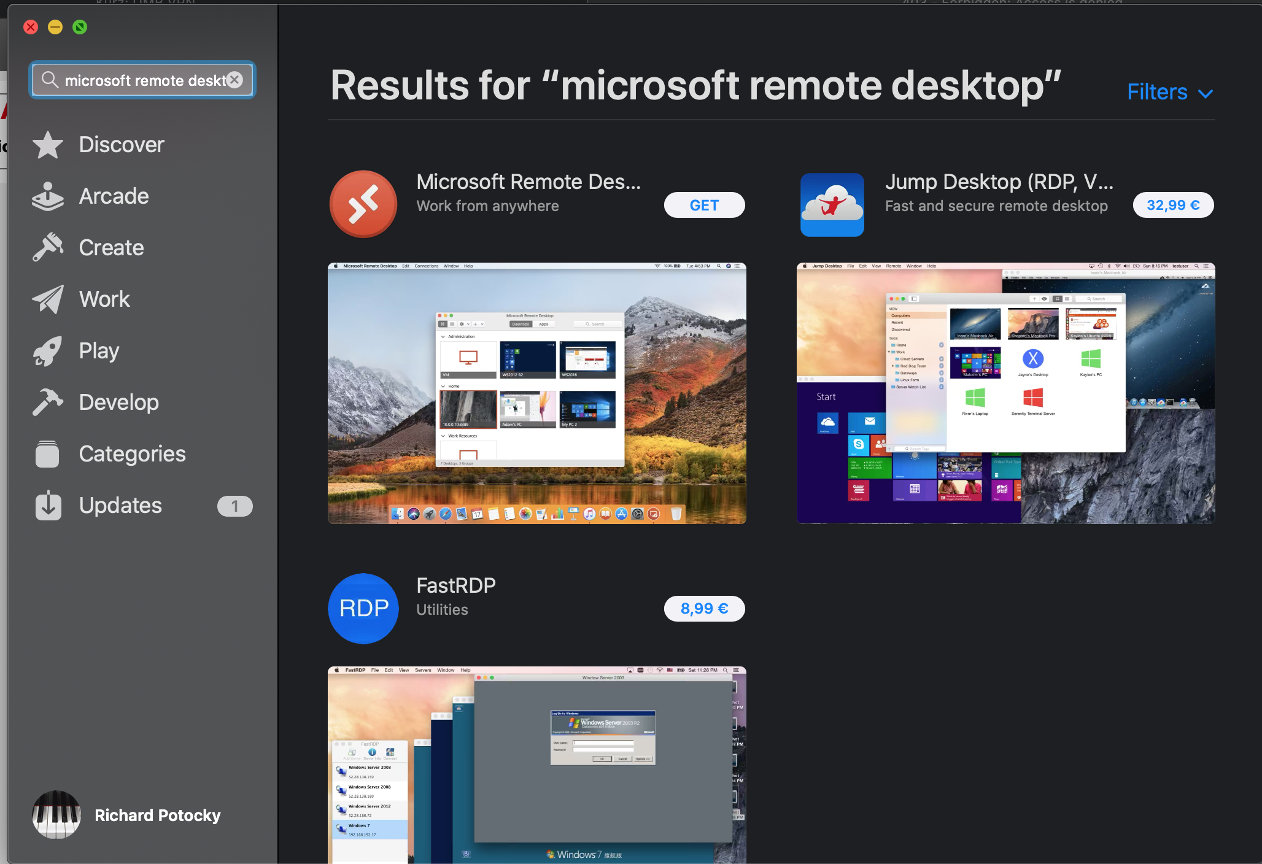
Task: Open Updates section label
Action: pyautogui.click(x=120, y=506)
